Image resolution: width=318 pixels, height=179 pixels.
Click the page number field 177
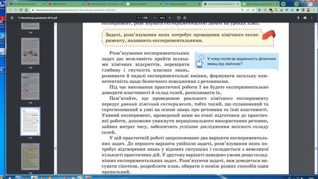click(139, 18)
